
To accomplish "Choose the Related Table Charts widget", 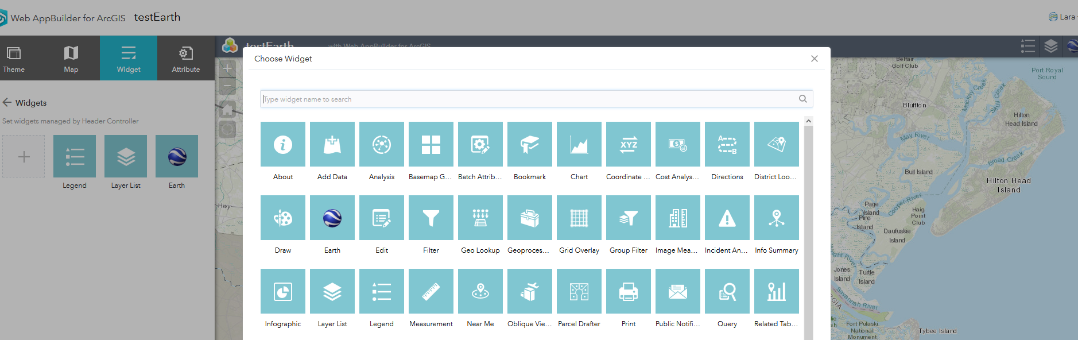I will pos(776,291).
